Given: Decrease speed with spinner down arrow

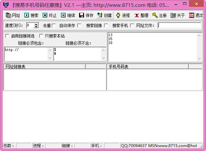Looking at the screenshot, I should (36, 27).
